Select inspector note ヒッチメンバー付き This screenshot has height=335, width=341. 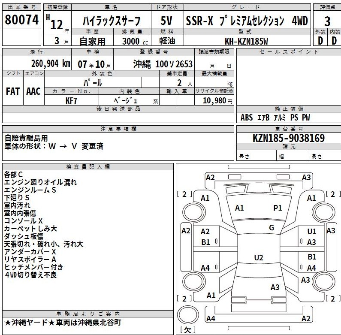(x=34, y=267)
